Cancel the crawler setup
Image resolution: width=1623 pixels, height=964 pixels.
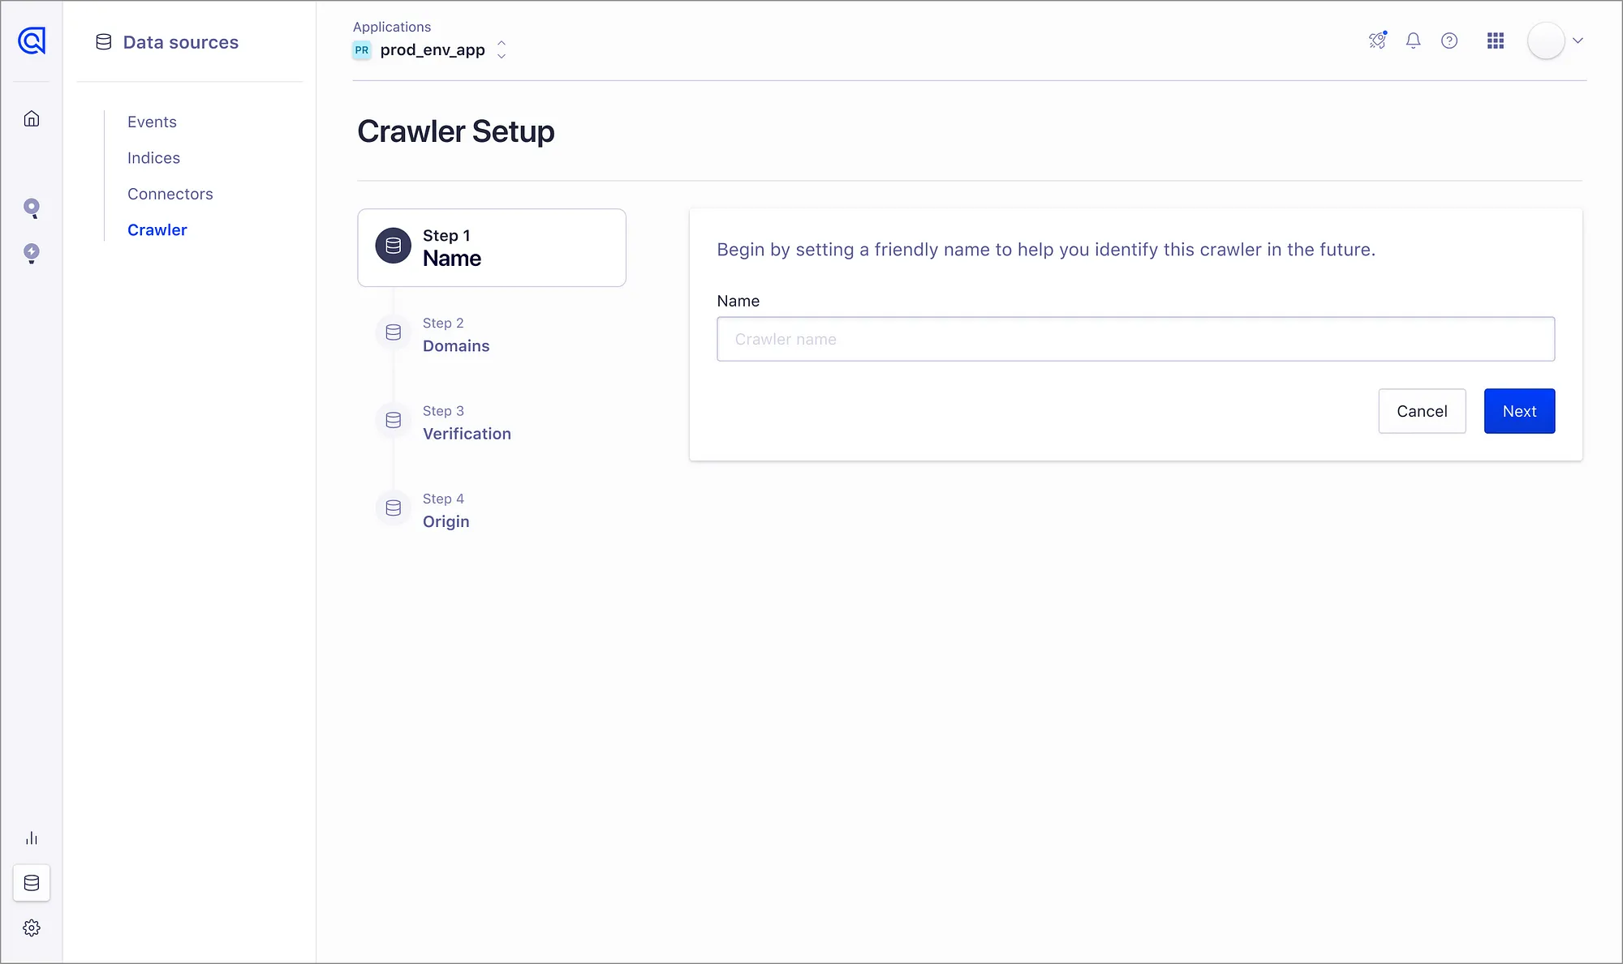pos(1422,411)
